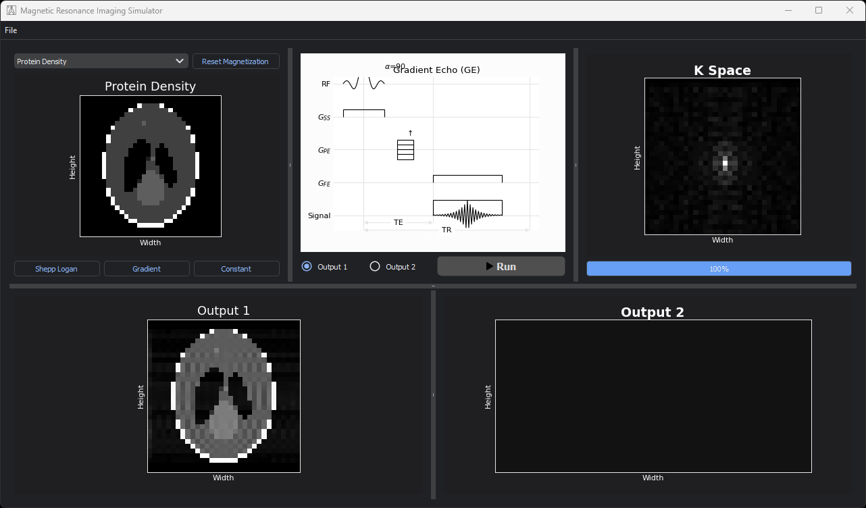This screenshot has height=508, width=866.
Task: Select the Output 2 radio button
Action: 392,267
